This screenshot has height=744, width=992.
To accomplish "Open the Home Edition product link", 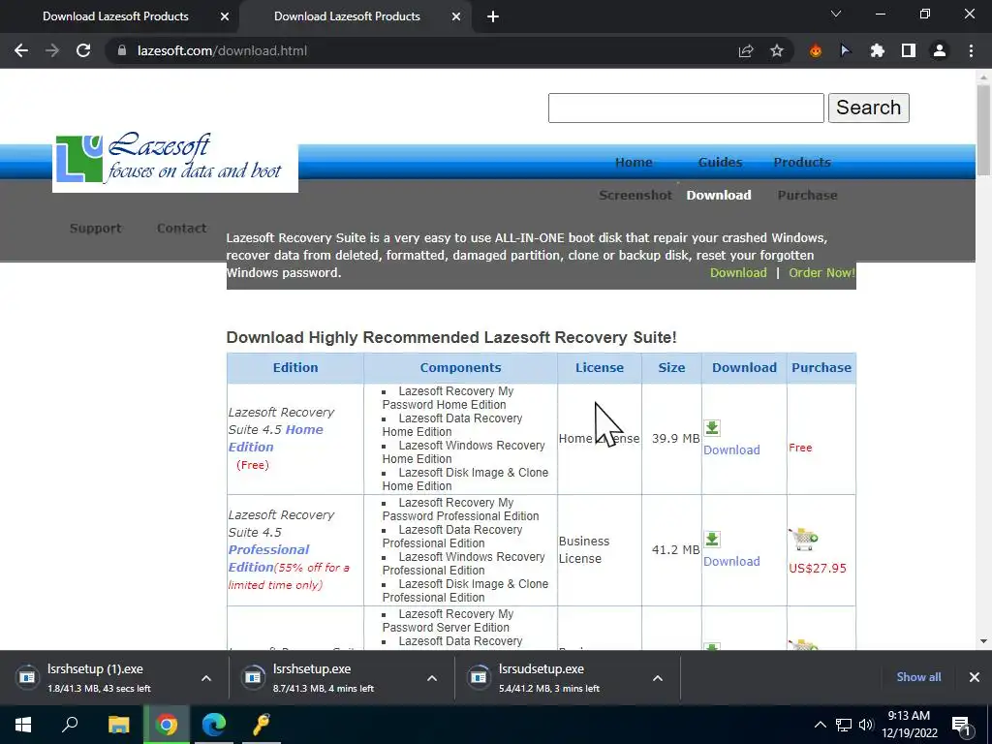I will [276, 438].
